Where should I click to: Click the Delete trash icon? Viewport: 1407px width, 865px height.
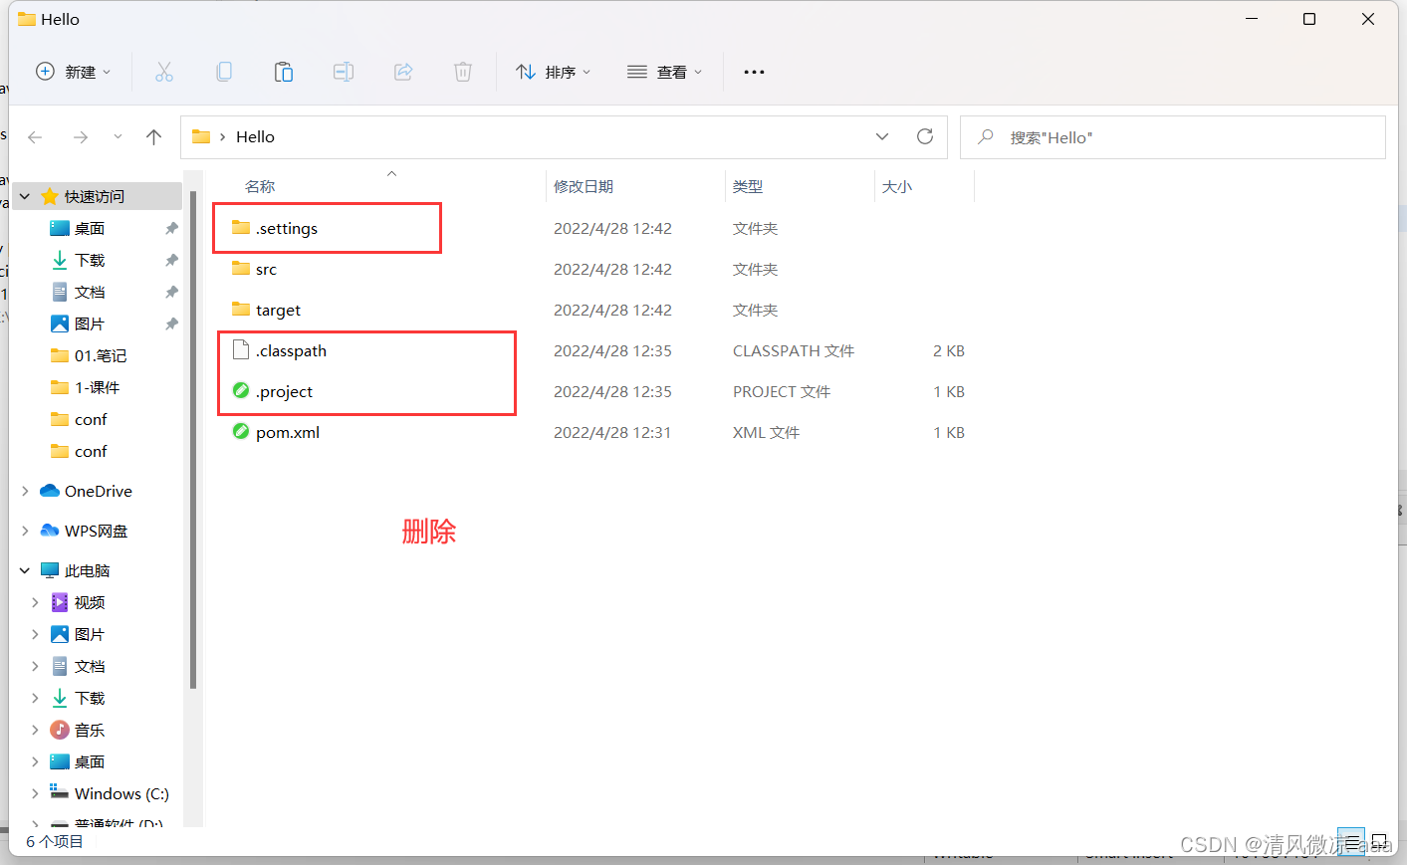[463, 72]
